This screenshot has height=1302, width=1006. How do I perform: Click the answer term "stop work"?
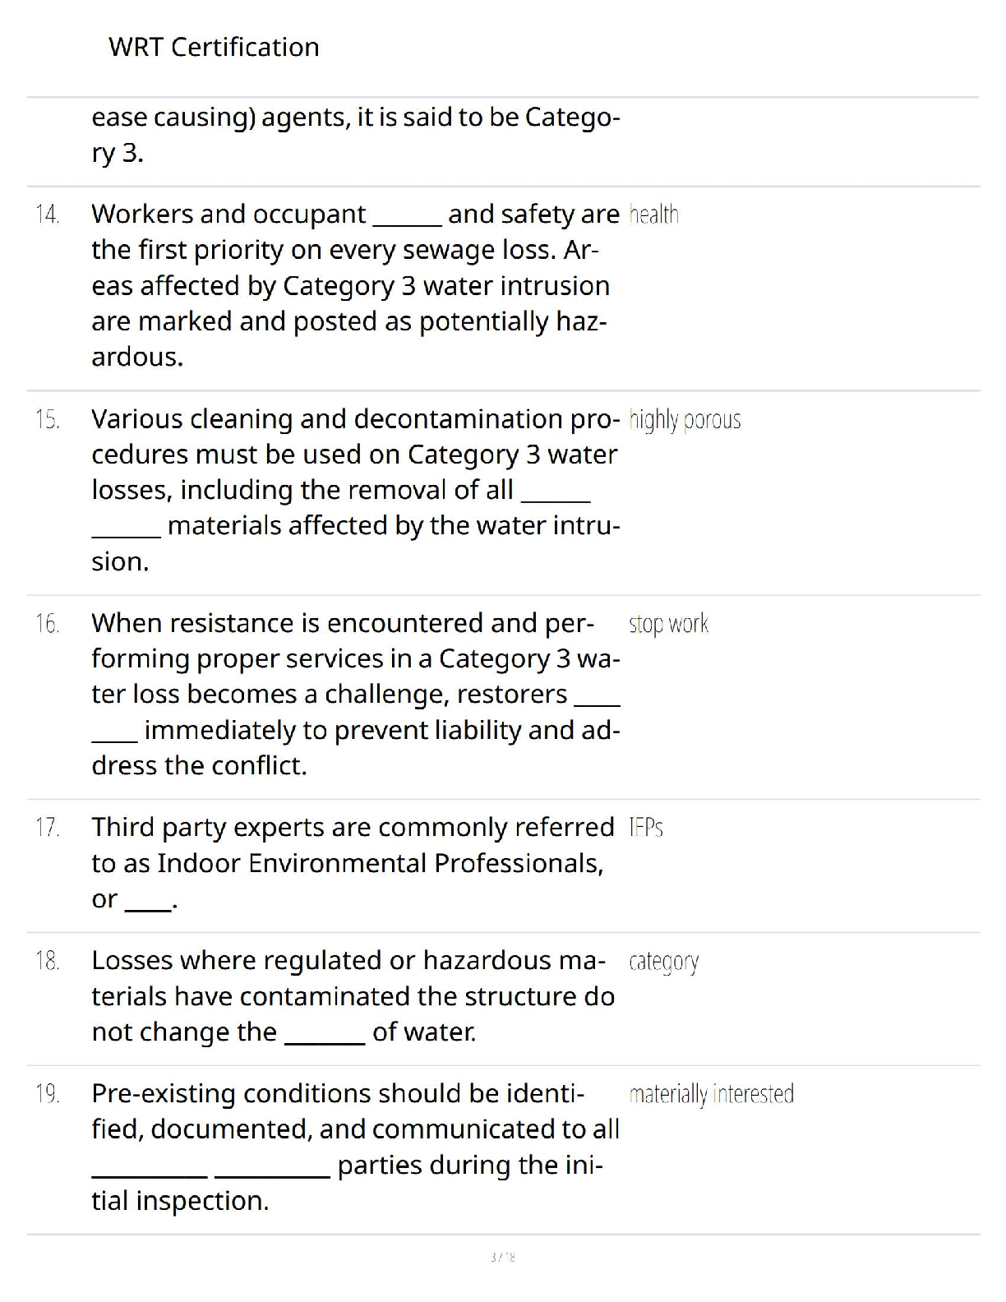[668, 624]
